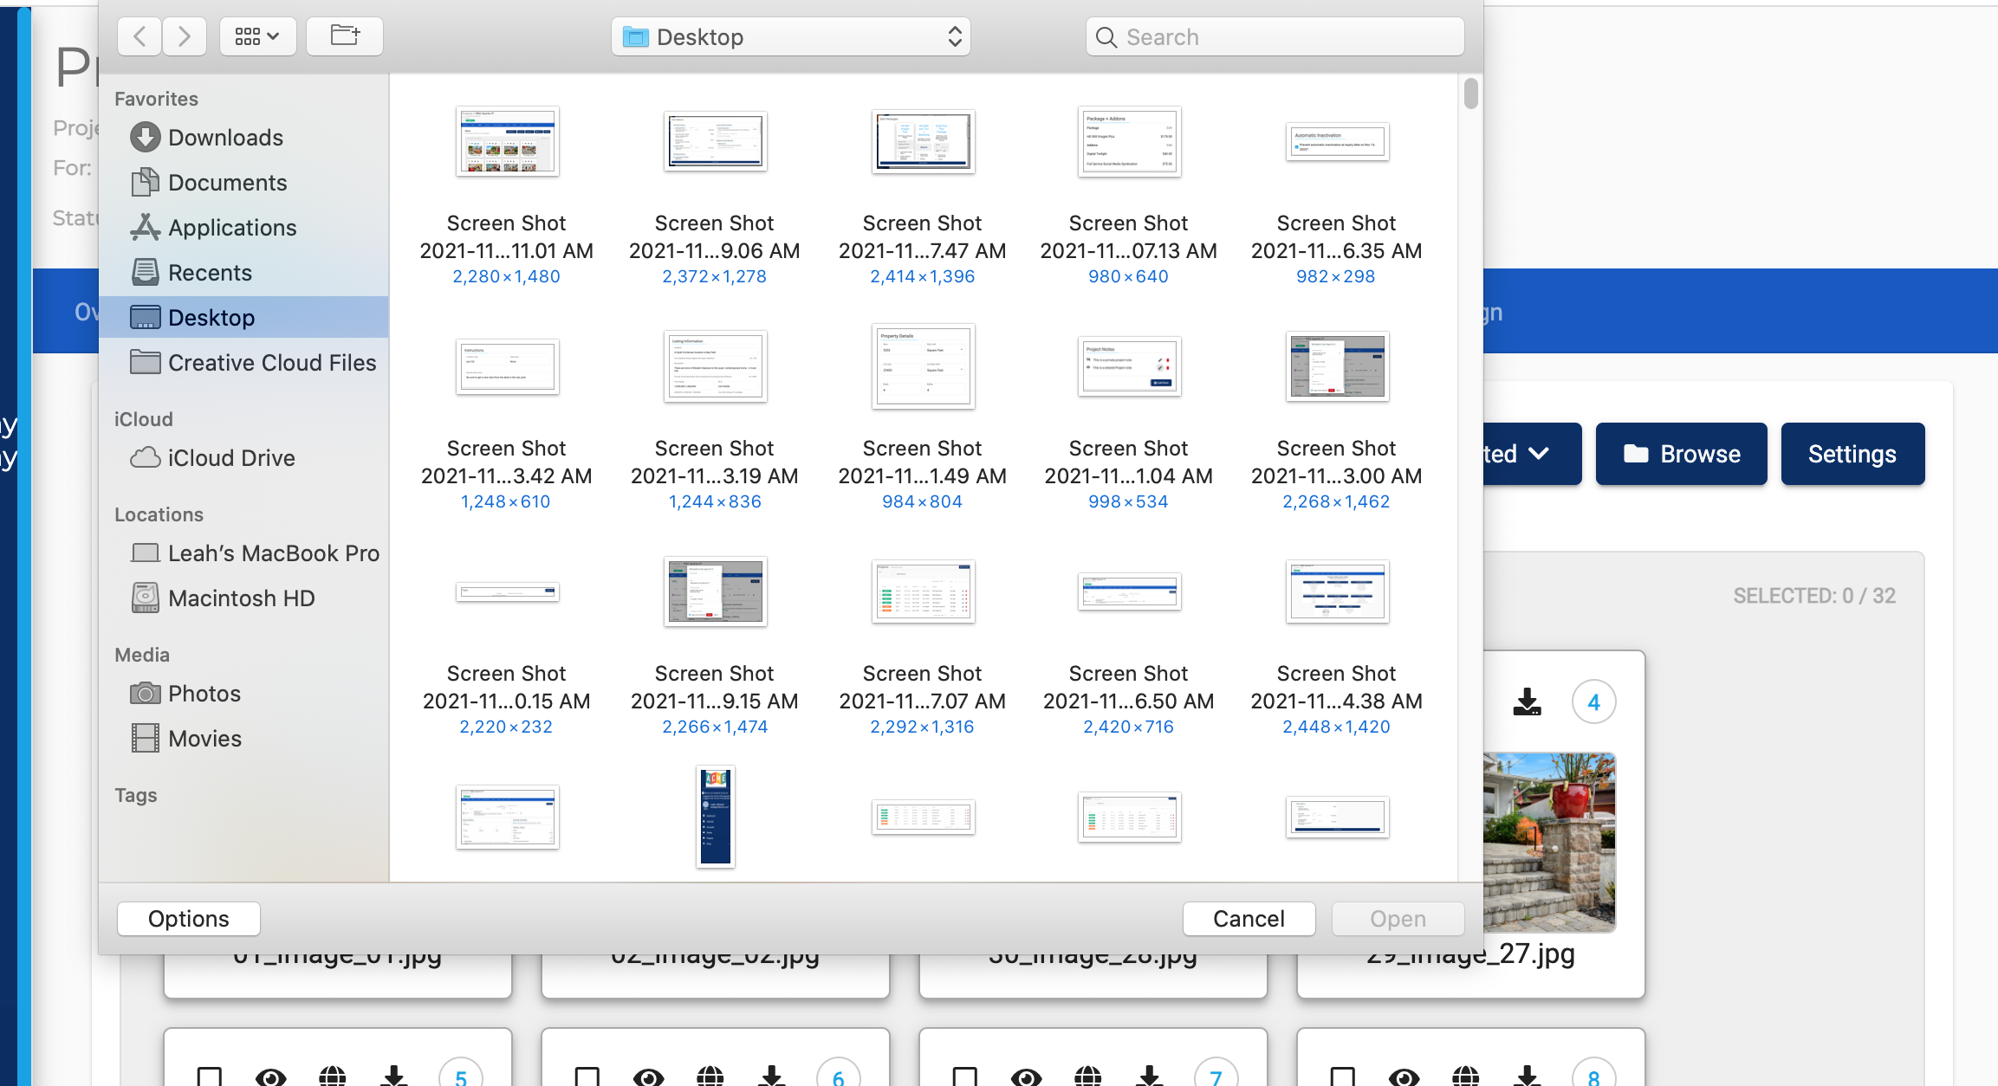Go forward with the right arrow button
Image resolution: width=1998 pixels, height=1086 pixels.
pyautogui.click(x=184, y=36)
